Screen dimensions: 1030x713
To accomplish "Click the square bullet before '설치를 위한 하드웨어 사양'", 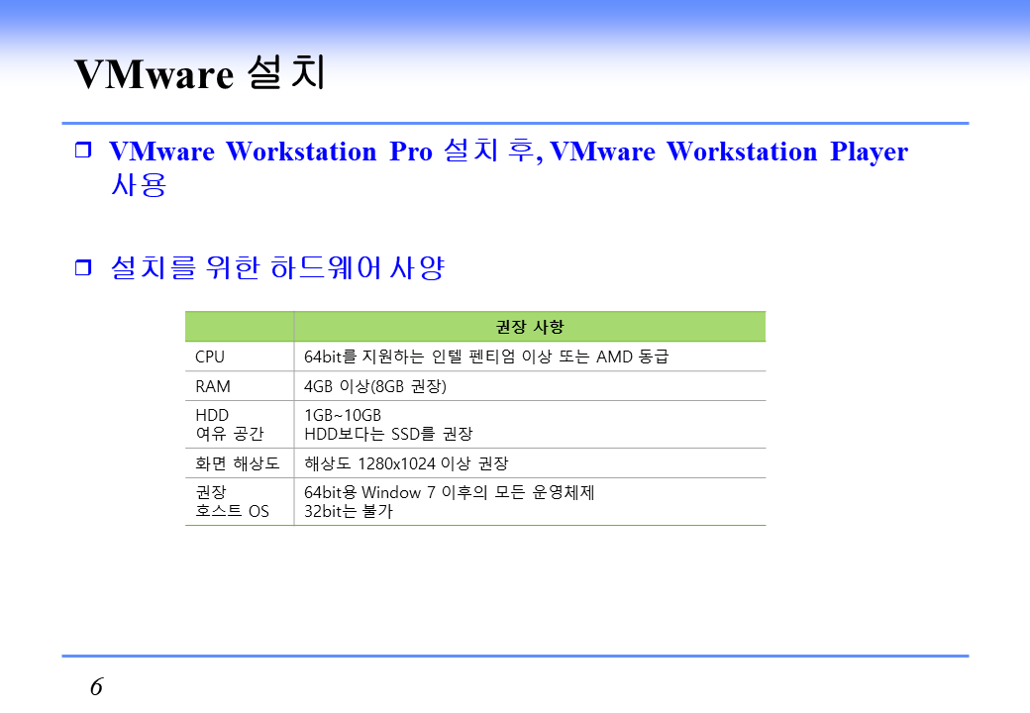I will (83, 266).
